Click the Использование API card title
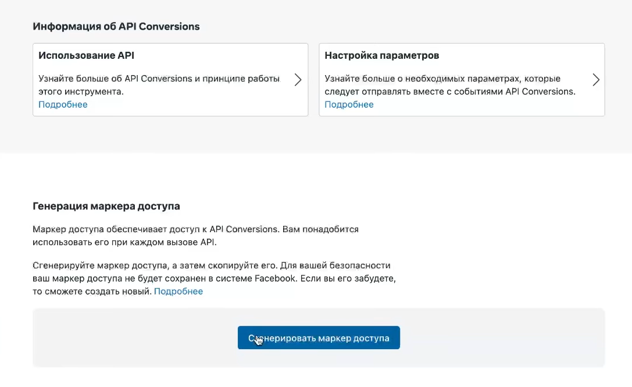The height and width of the screenshot is (387, 632). [x=86, y=55]
